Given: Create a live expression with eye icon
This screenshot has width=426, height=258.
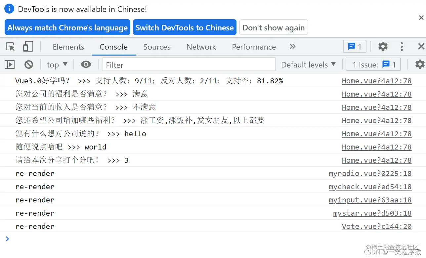Looking at the screenshot, I should 86,64.
